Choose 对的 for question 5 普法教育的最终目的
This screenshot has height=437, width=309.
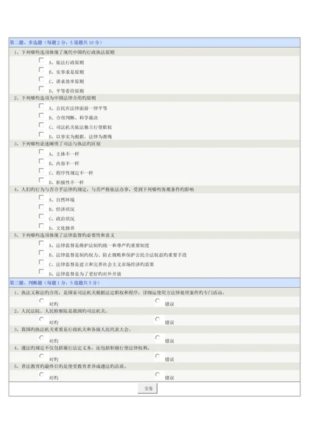[41, 375]
